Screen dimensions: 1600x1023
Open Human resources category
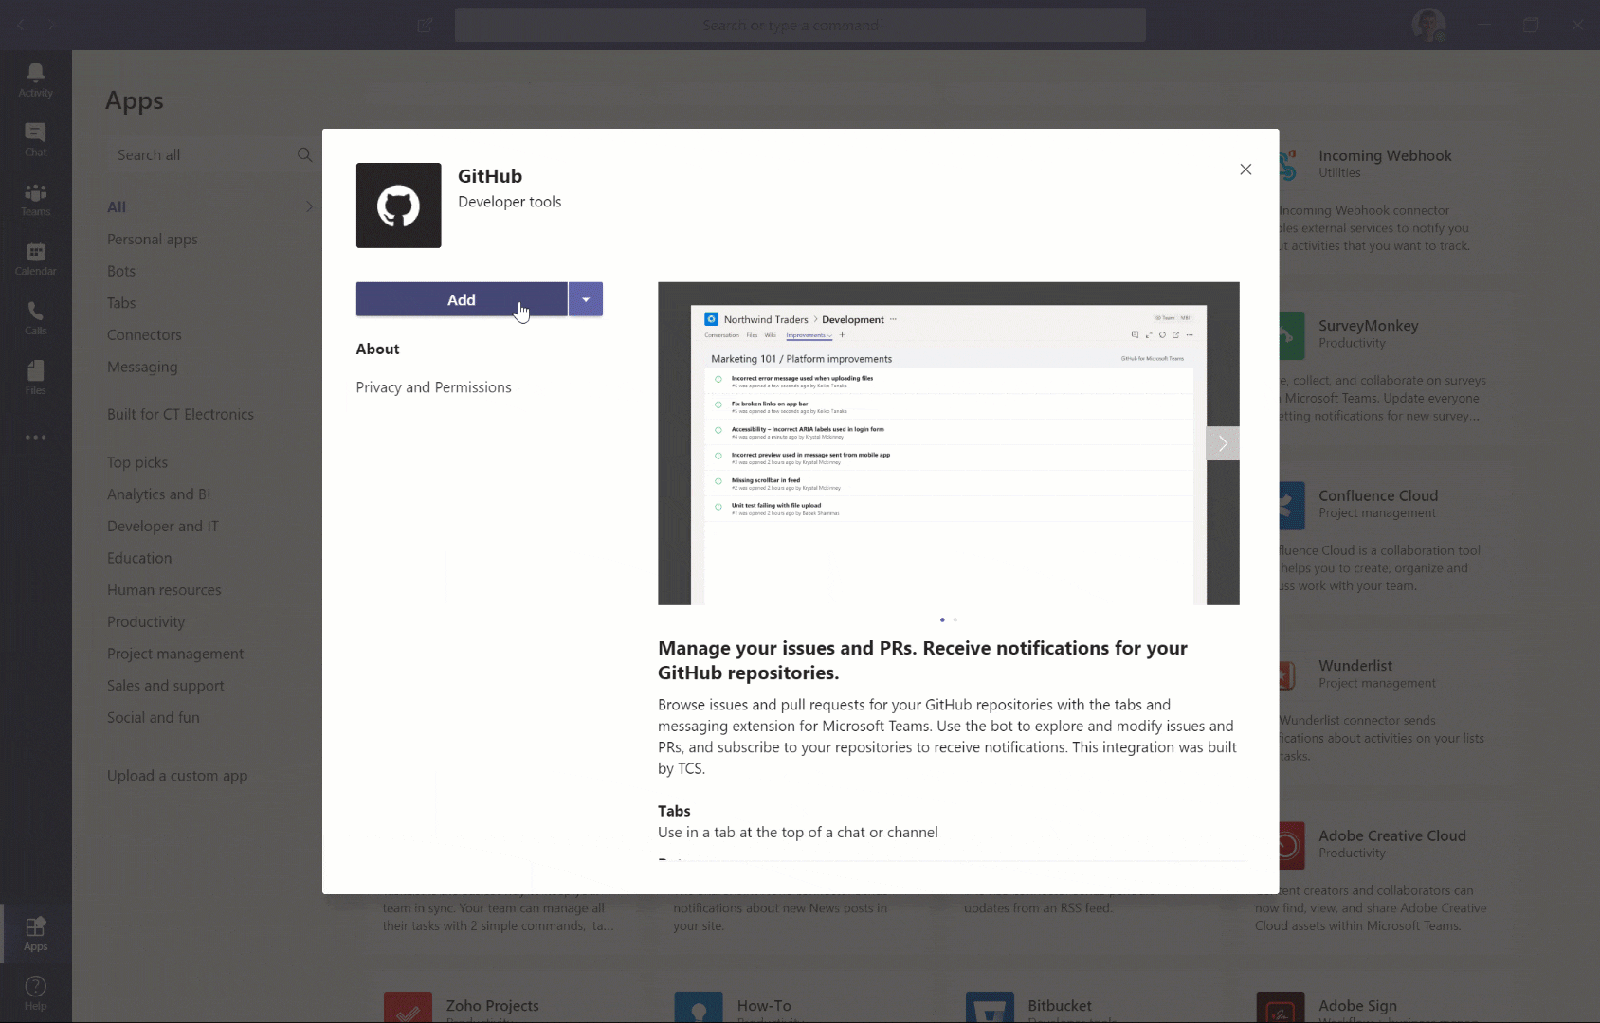[164, 590]
